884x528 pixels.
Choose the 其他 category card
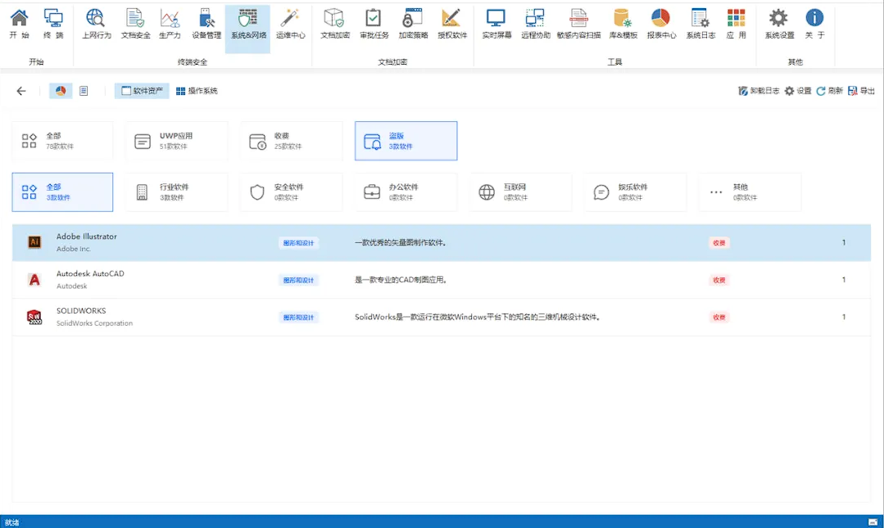point(750,192)
